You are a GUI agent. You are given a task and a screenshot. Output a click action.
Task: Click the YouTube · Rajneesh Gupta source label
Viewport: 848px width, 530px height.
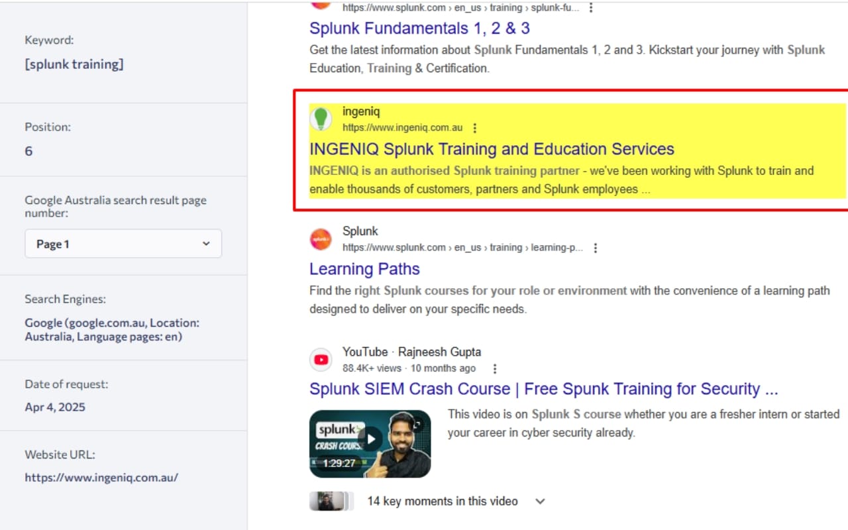[x=411, y=352]
